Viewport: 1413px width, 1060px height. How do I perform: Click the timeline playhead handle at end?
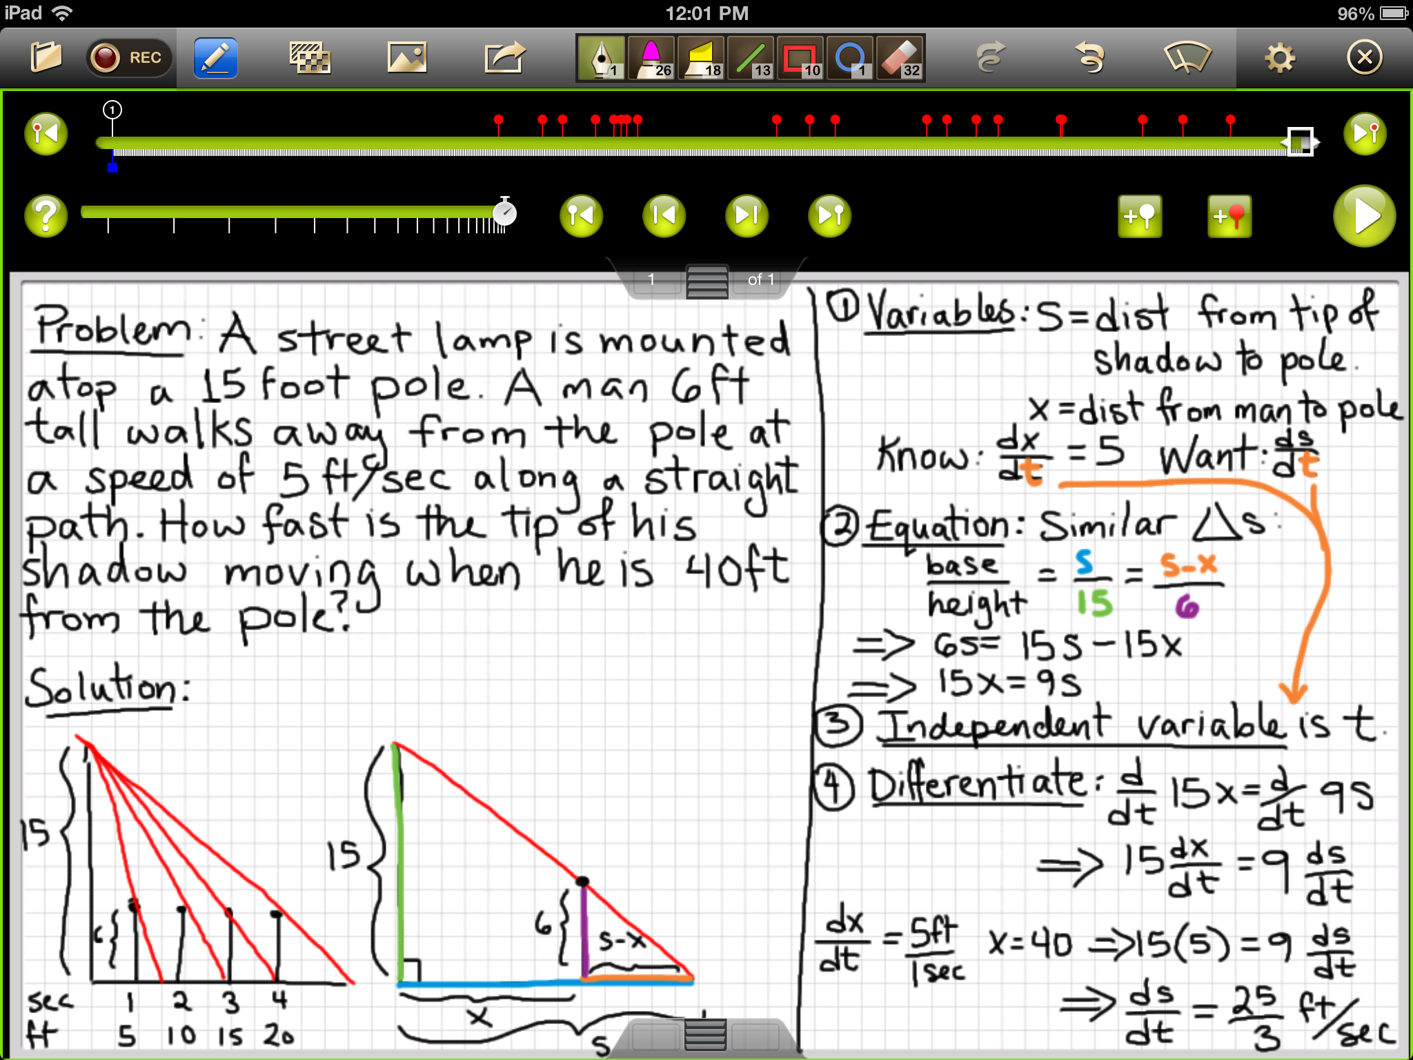(1300, 142)
